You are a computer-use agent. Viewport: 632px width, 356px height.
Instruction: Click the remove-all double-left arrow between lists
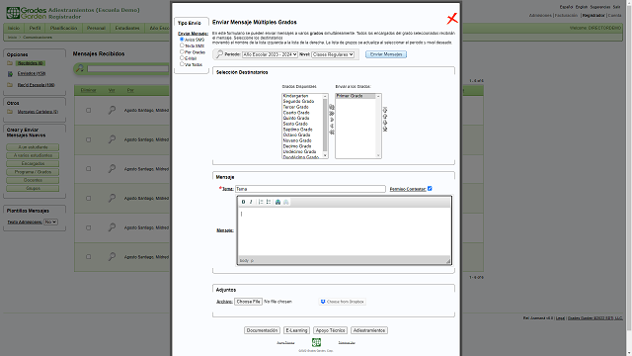point(332,133)
